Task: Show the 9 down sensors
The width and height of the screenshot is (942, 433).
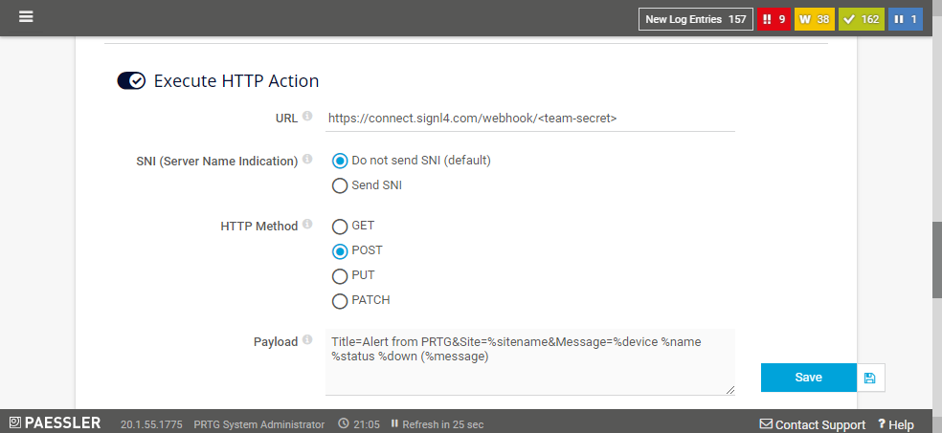Action: point(774,19)
